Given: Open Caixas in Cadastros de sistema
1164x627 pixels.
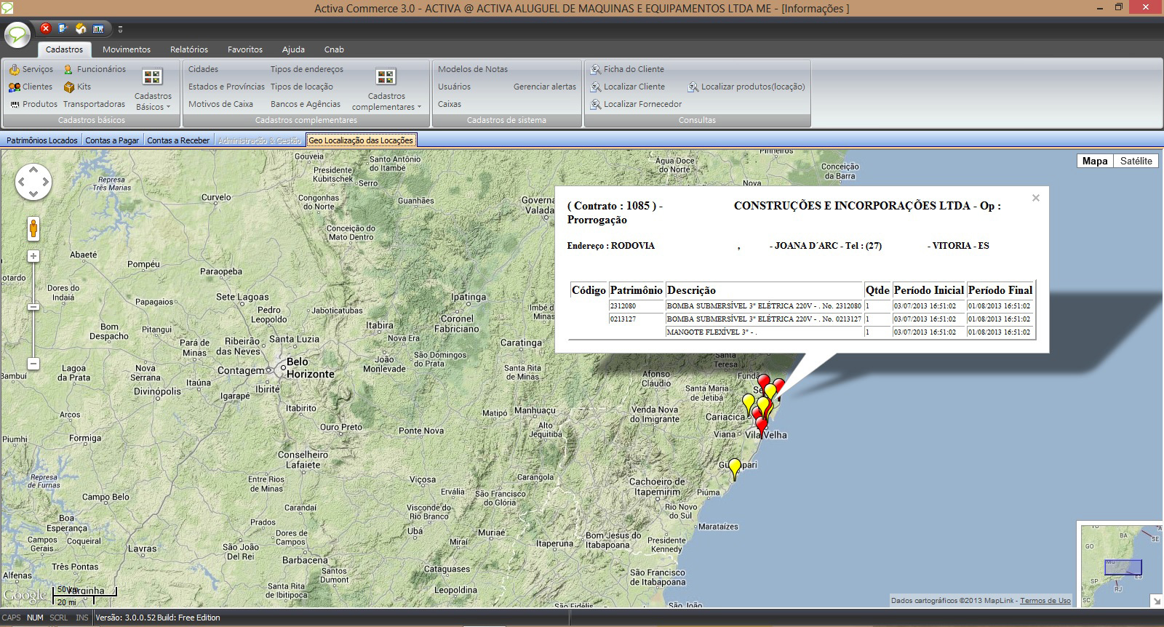Looking at the screenshot, I should click(449, 104).
